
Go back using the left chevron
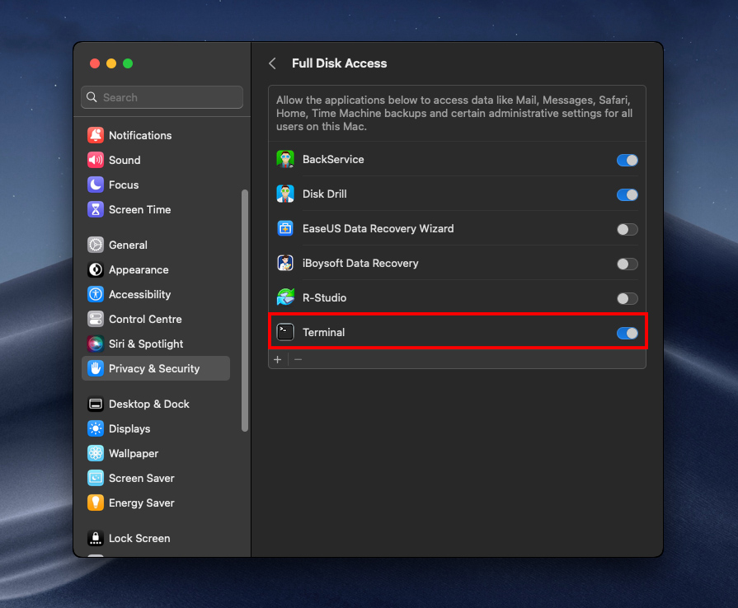(272, 63)
